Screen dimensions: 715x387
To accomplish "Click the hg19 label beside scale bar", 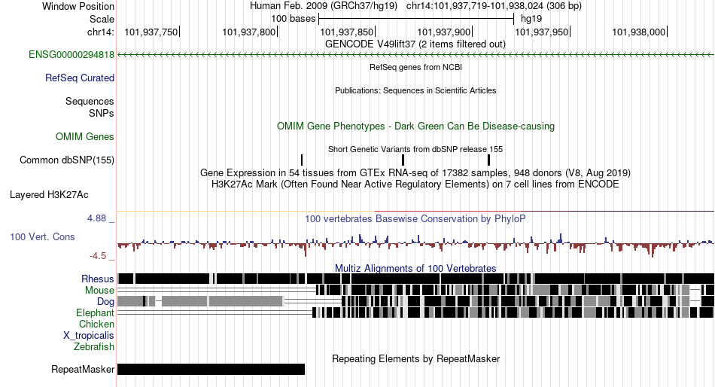I will tap(531, 19).
